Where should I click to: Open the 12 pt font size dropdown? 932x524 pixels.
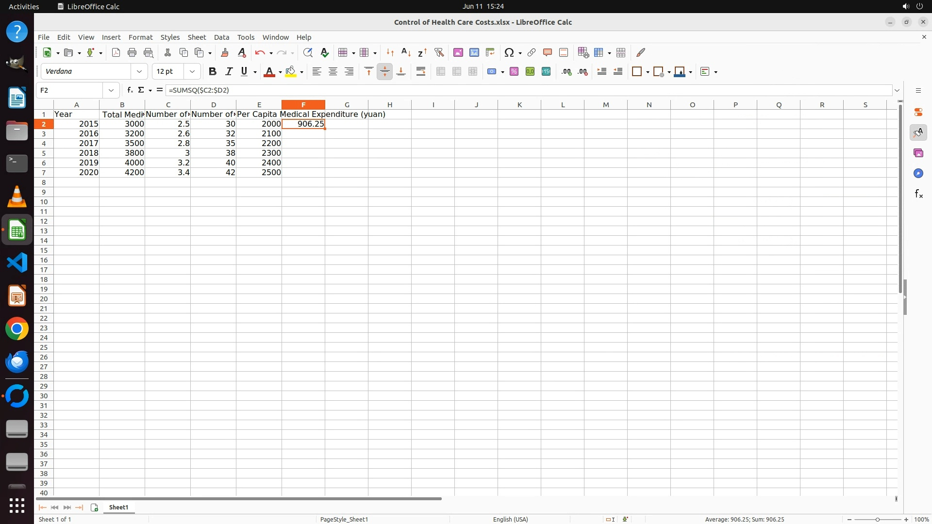192,72
